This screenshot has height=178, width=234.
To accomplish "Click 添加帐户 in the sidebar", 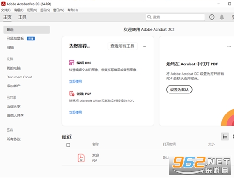I will 14,86.
